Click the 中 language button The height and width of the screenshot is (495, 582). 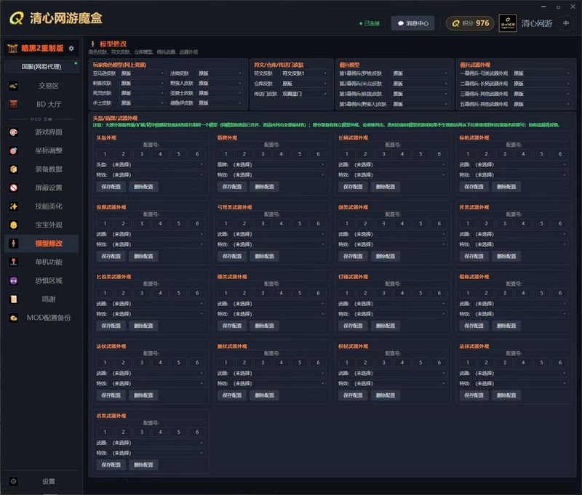pos(566,23)
